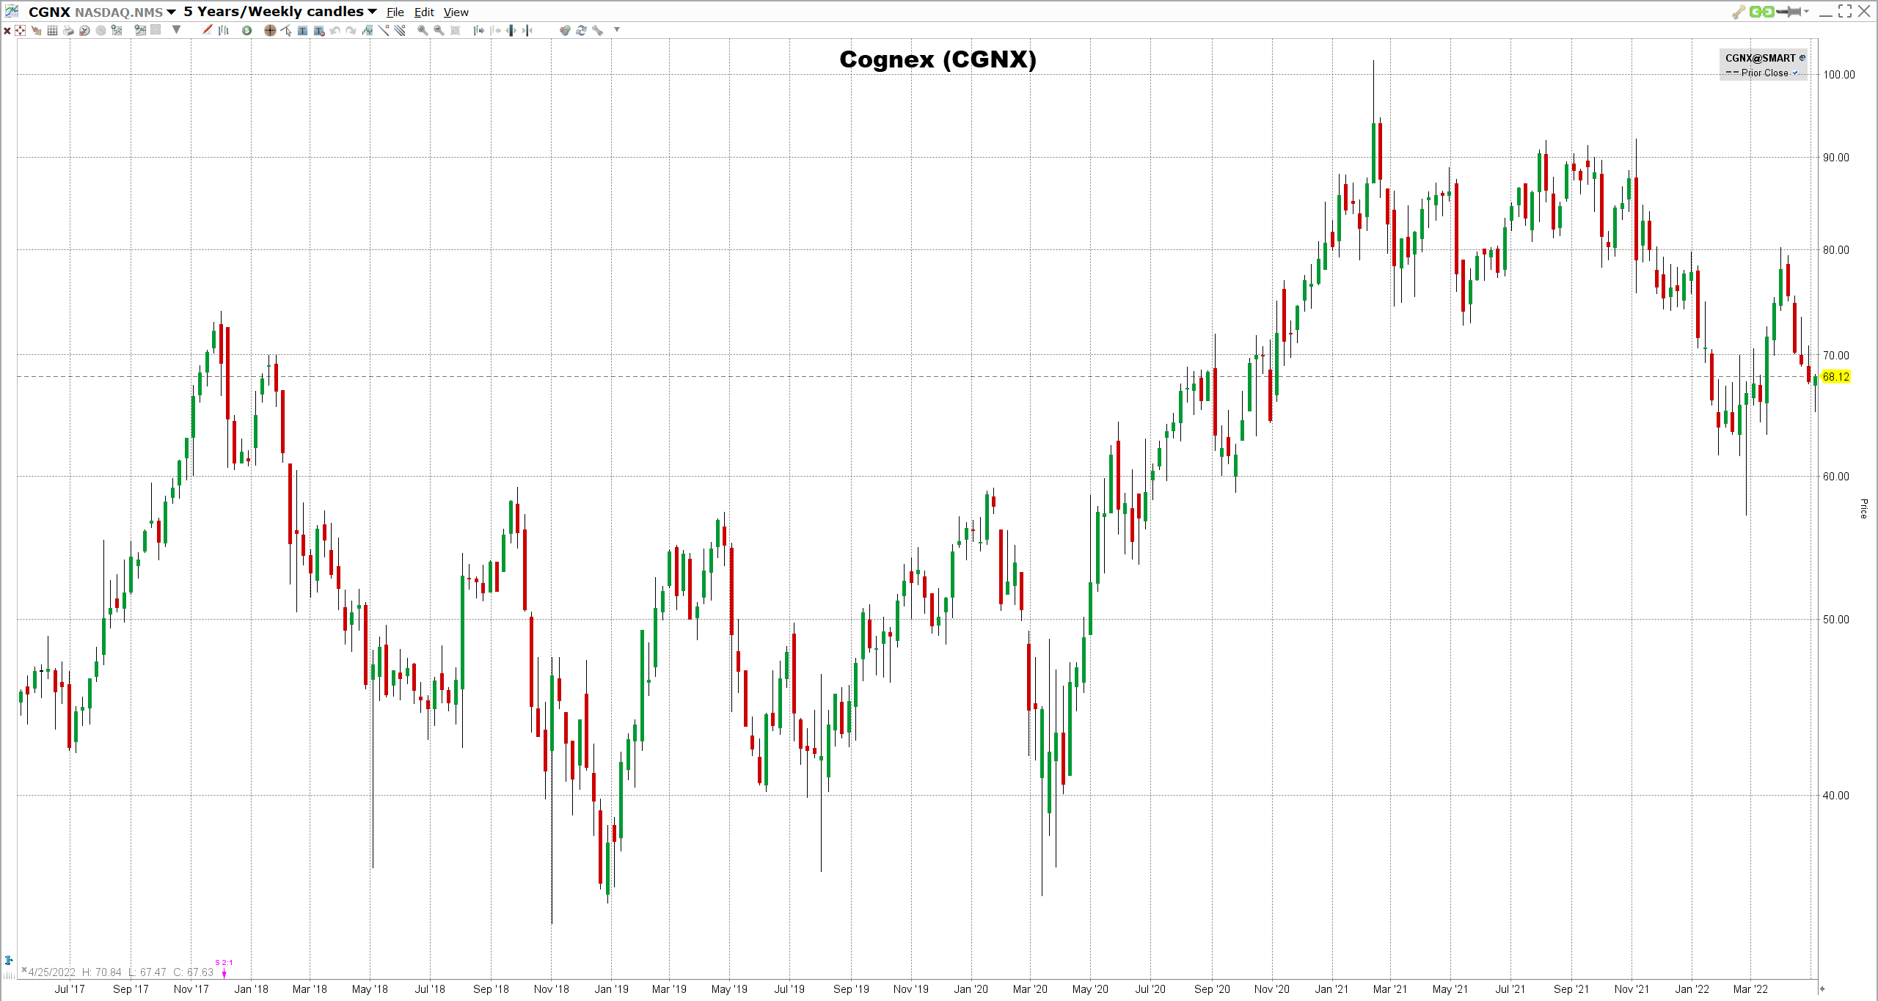Maximize the chart window
This screenshot has width=1878, height=1001.
(1845, 11)
